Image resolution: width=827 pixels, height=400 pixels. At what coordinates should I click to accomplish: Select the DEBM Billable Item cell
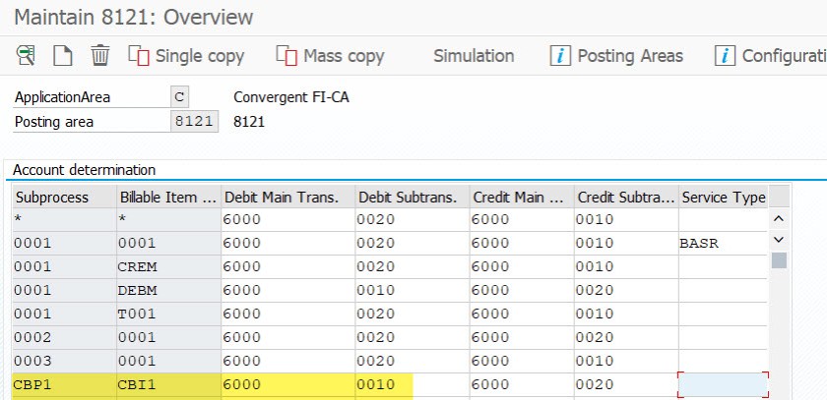168,291
